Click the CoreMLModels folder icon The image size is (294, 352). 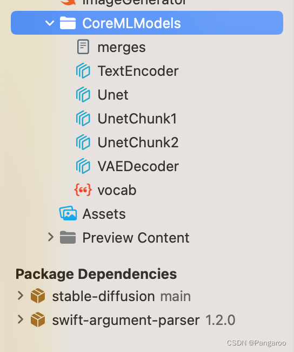click(x=68, y=23)
